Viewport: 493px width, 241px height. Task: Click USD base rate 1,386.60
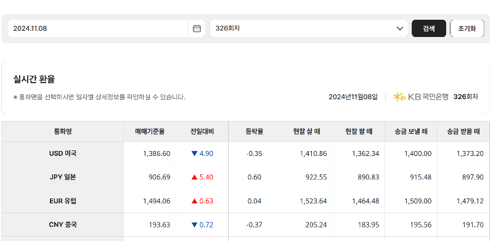click(x=157, y=153)
